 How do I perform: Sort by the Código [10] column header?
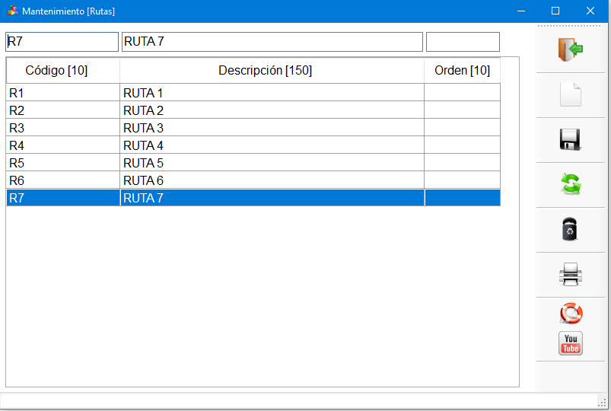point(63,71)
